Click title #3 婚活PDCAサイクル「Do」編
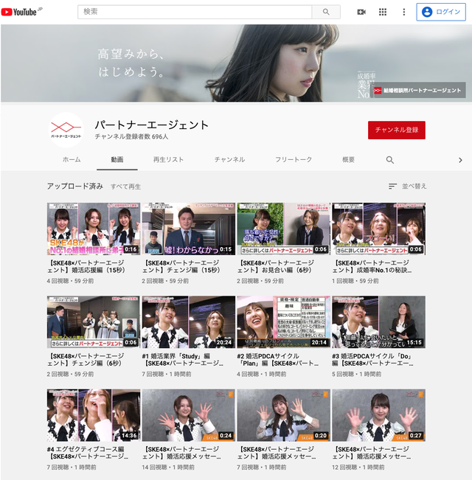The height and width of the screenshot is (480, 472). tap(373, 359)
